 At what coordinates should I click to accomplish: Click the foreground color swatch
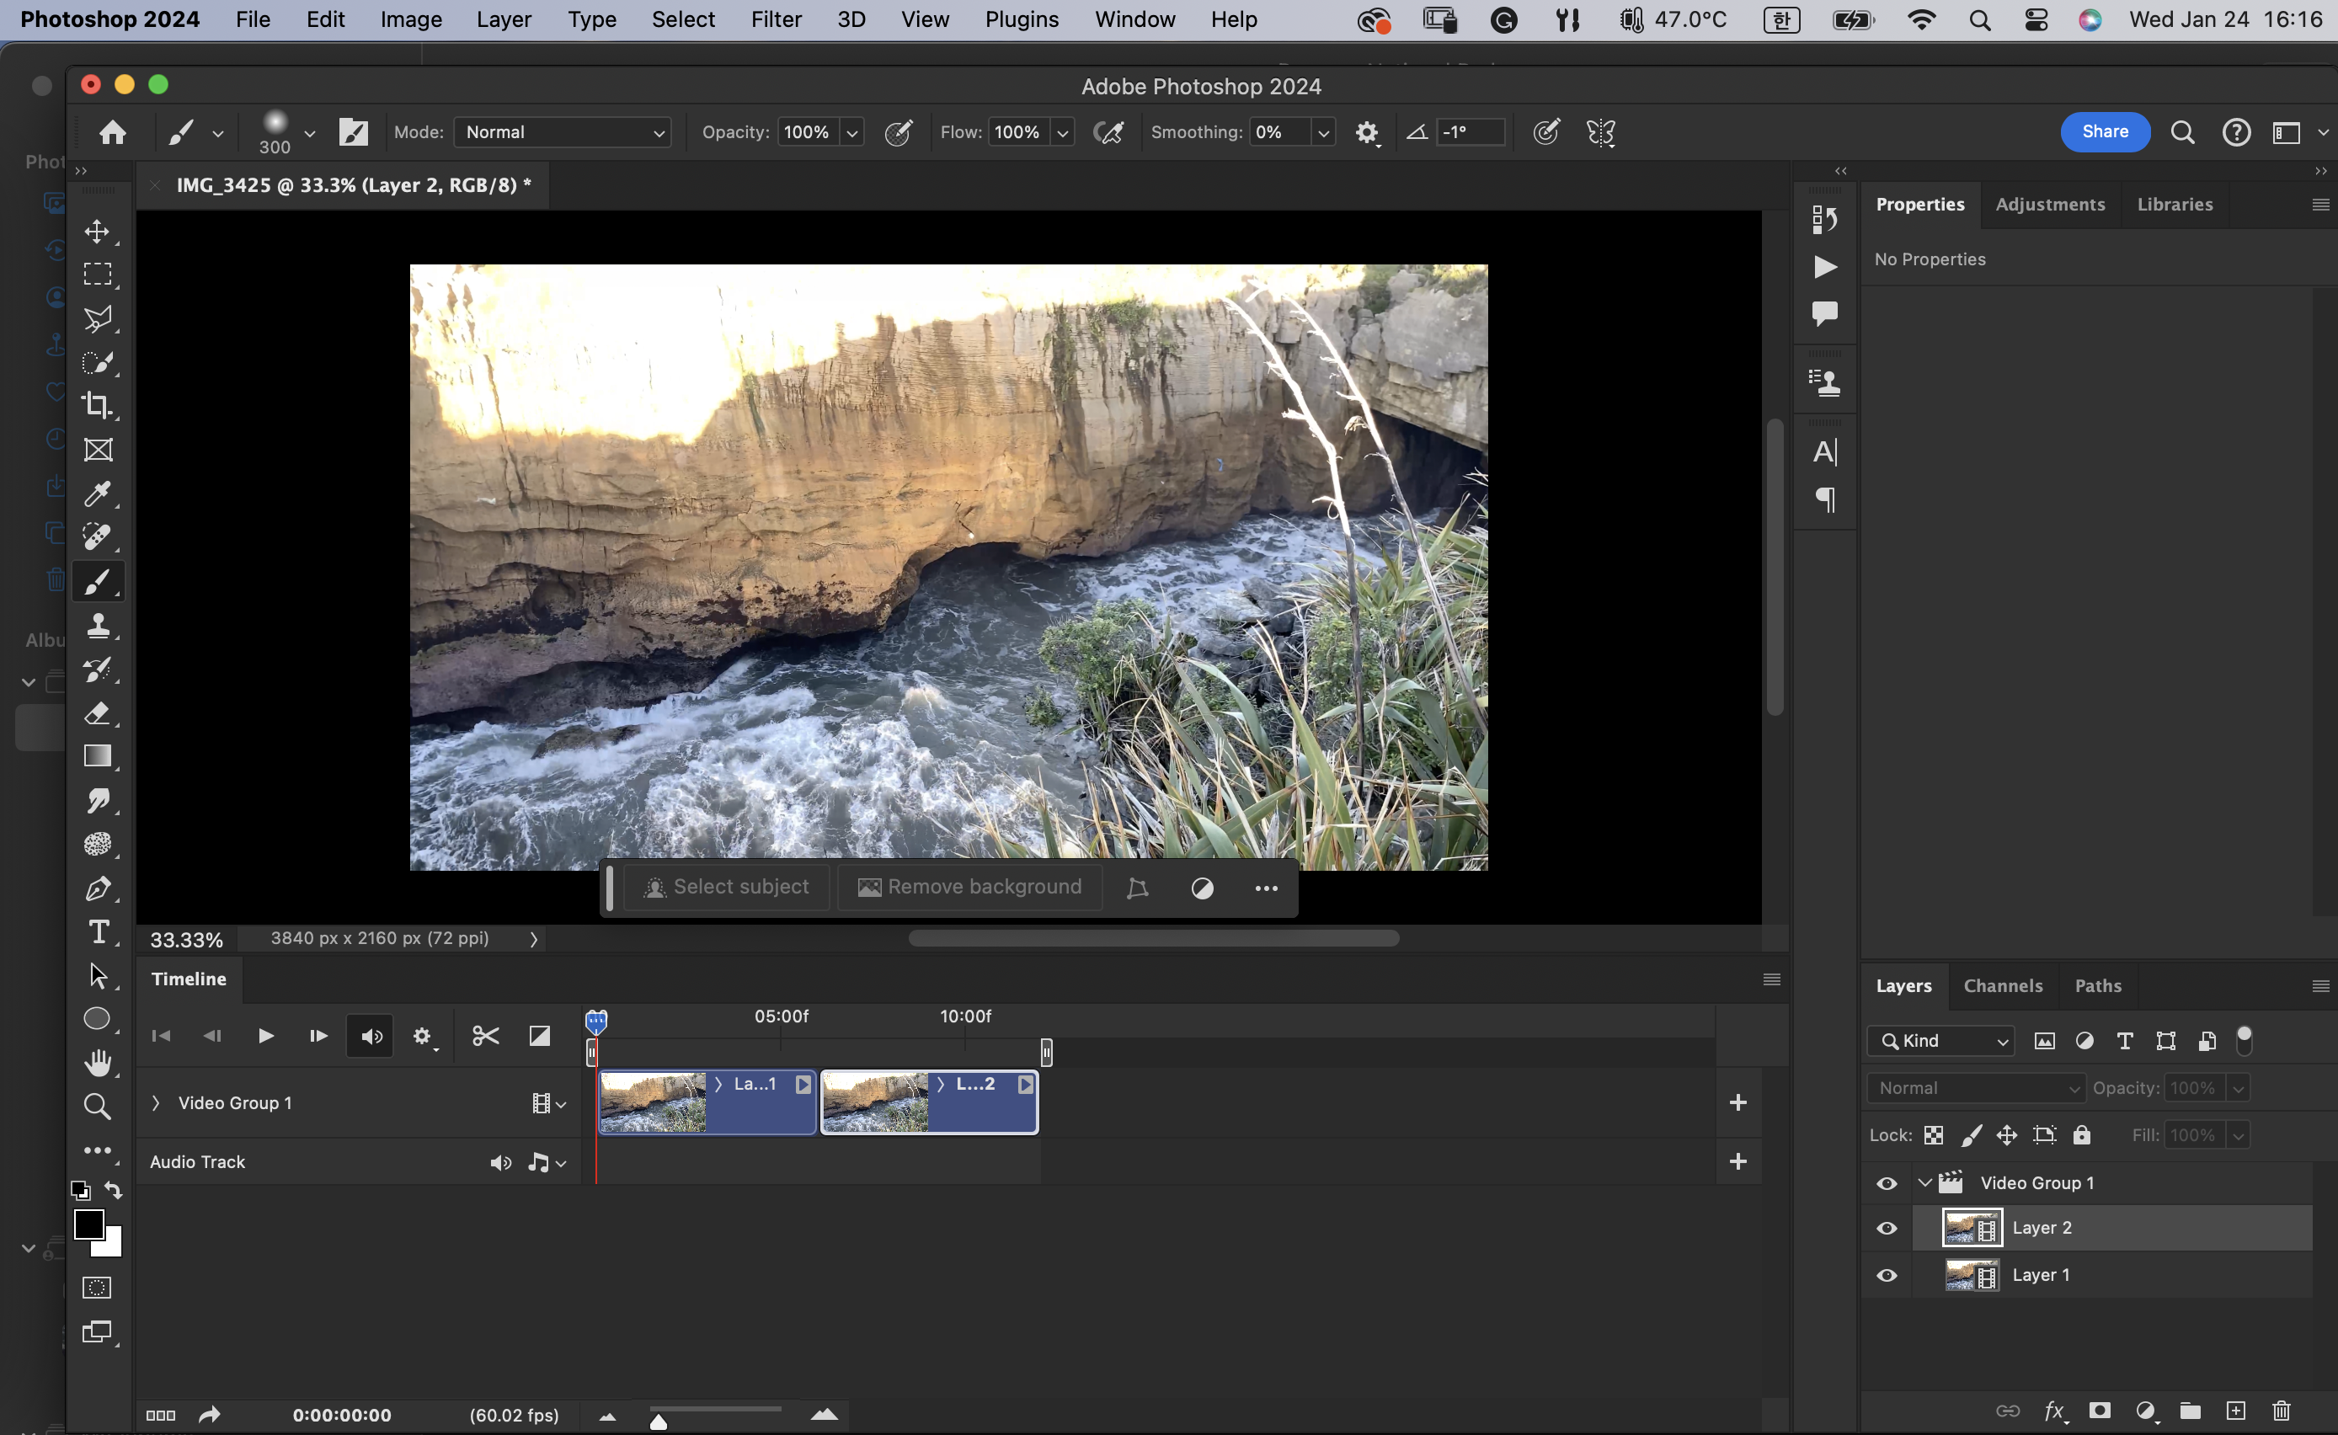click(88, 1224)
